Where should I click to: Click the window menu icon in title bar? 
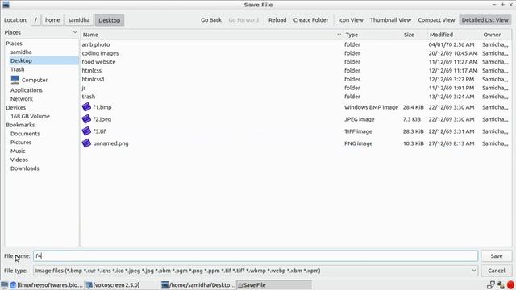pos(6,5)
